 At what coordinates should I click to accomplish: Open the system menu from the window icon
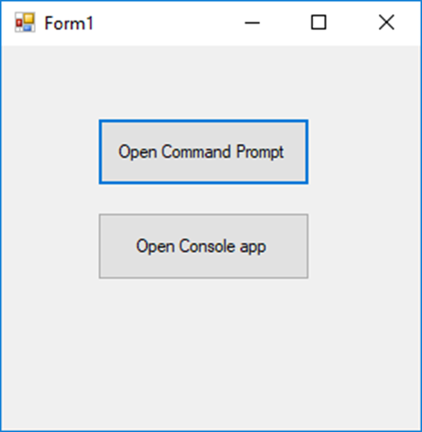click(x=25, y=22)
